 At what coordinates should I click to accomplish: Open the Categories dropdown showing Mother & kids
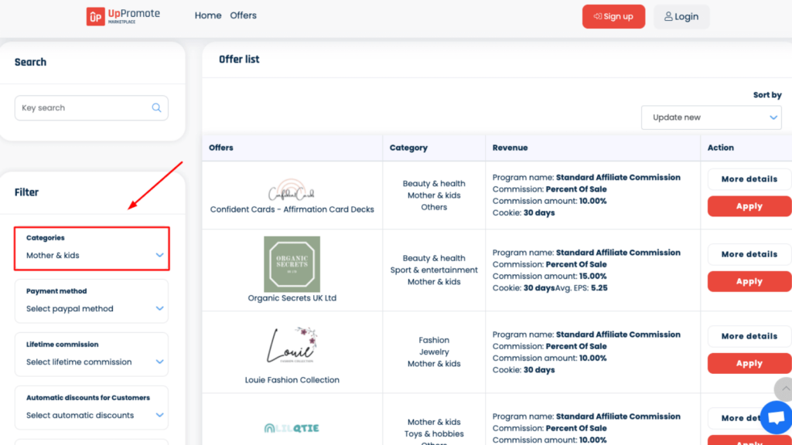click(x=92, y=248)
